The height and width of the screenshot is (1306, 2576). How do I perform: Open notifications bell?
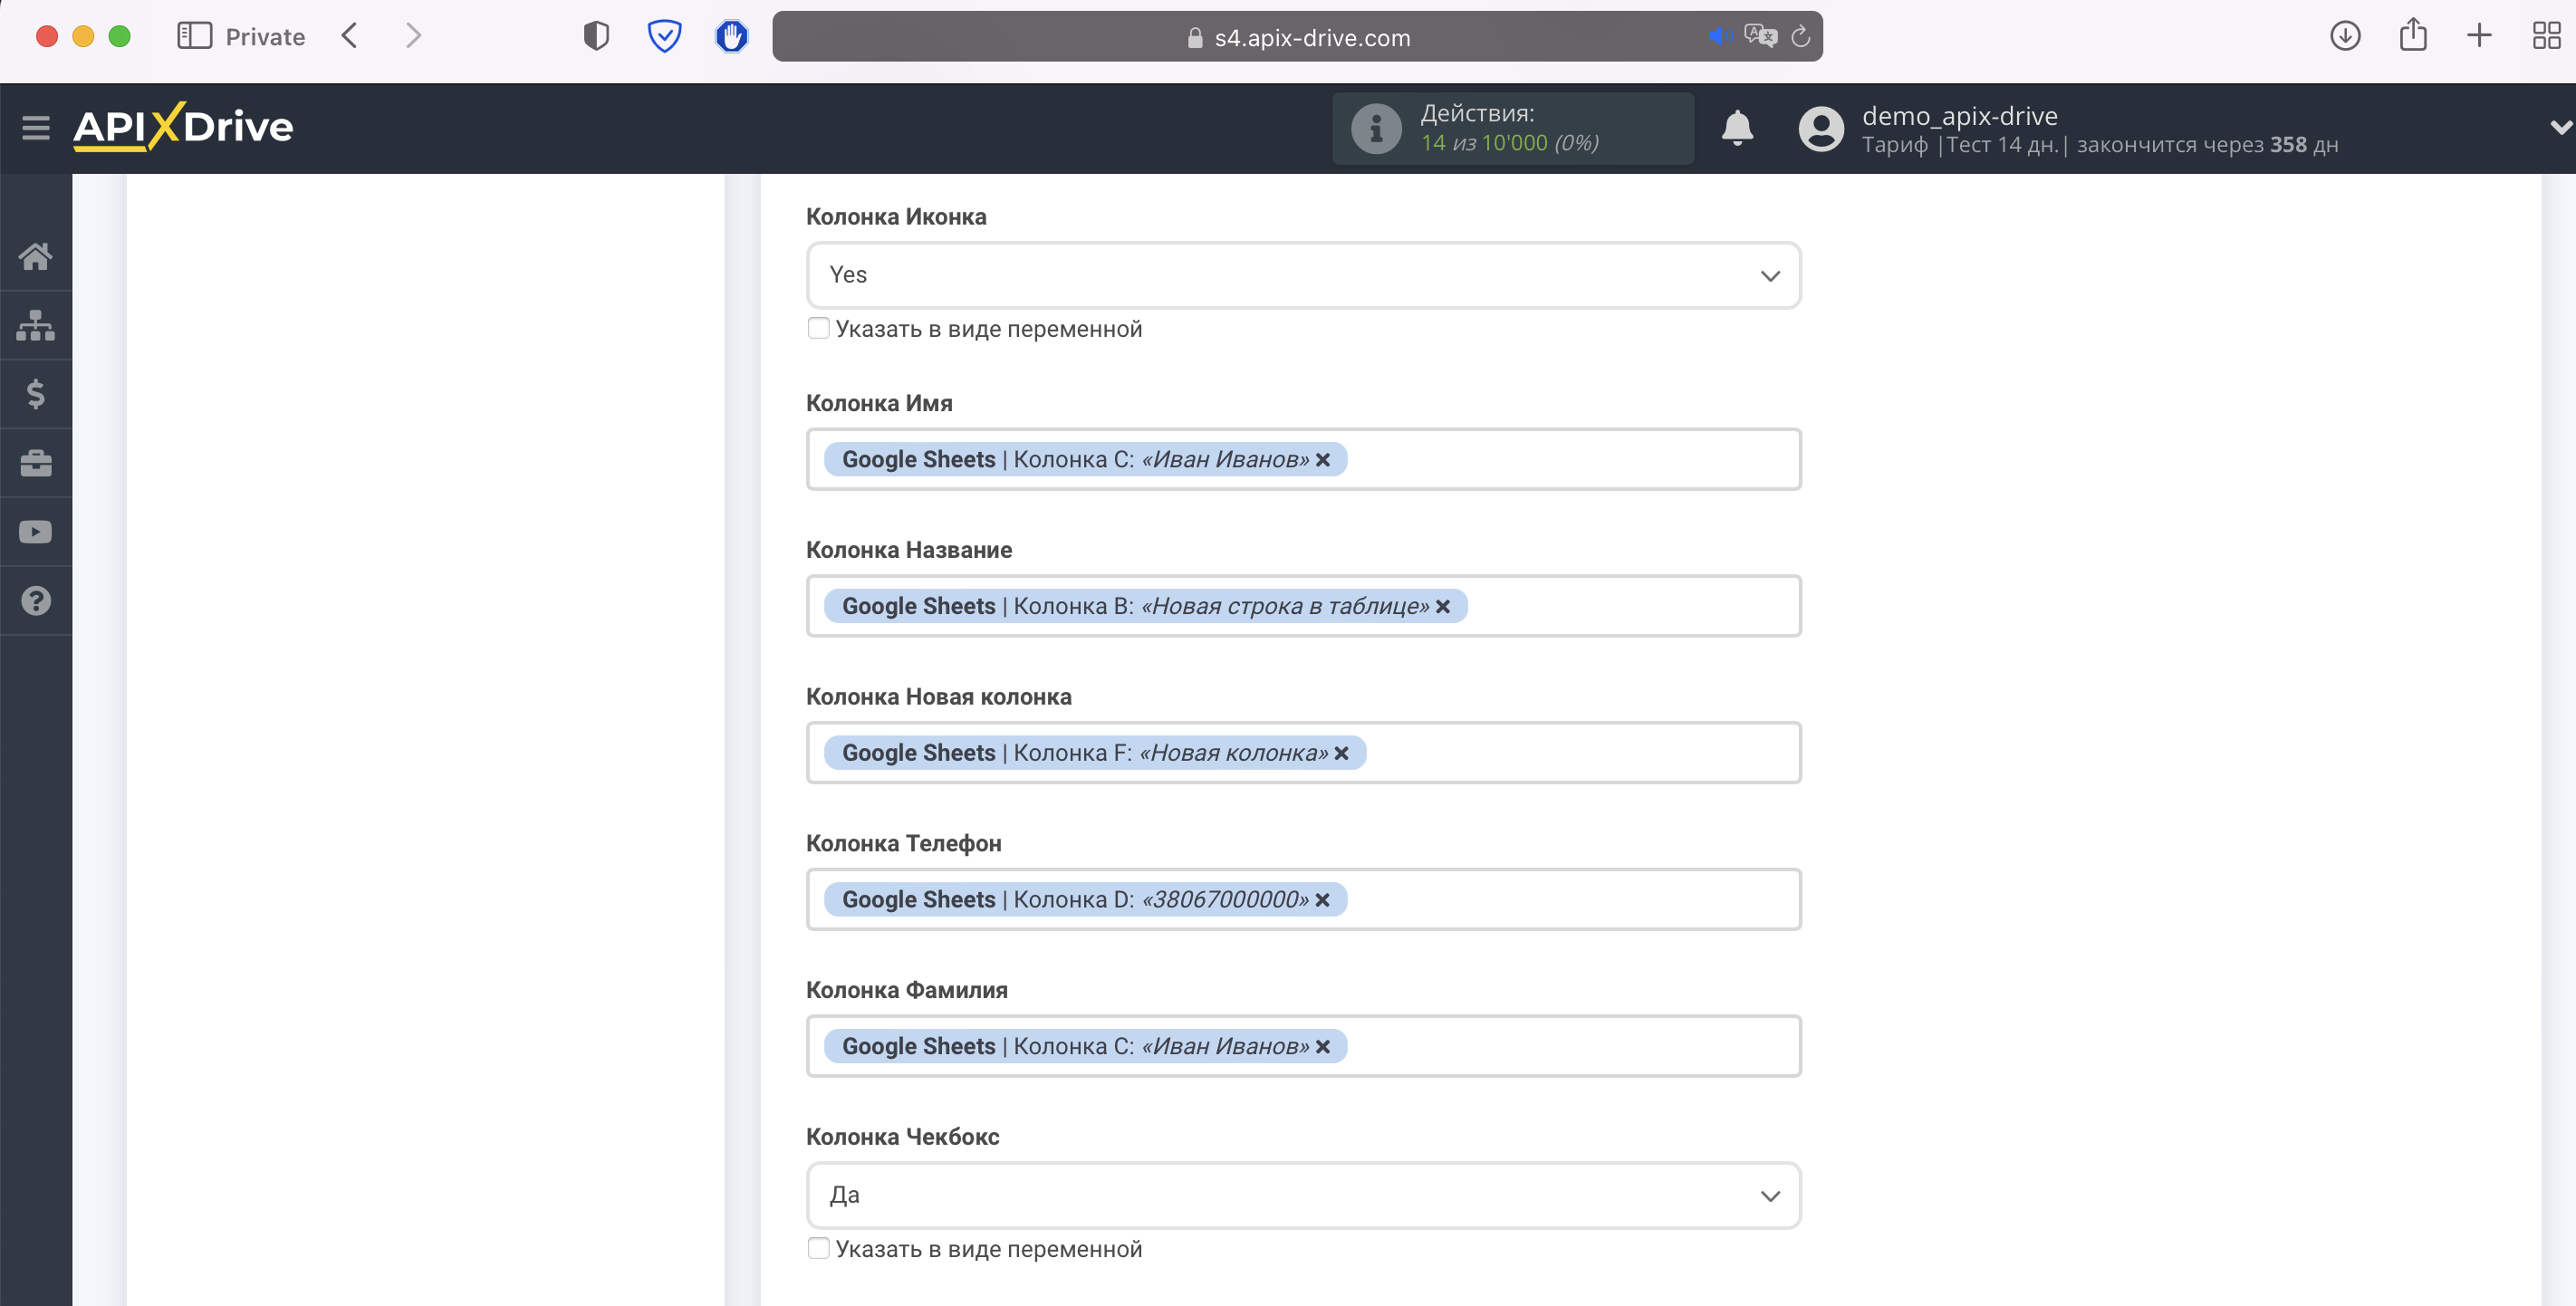(x=1737, y=128)
